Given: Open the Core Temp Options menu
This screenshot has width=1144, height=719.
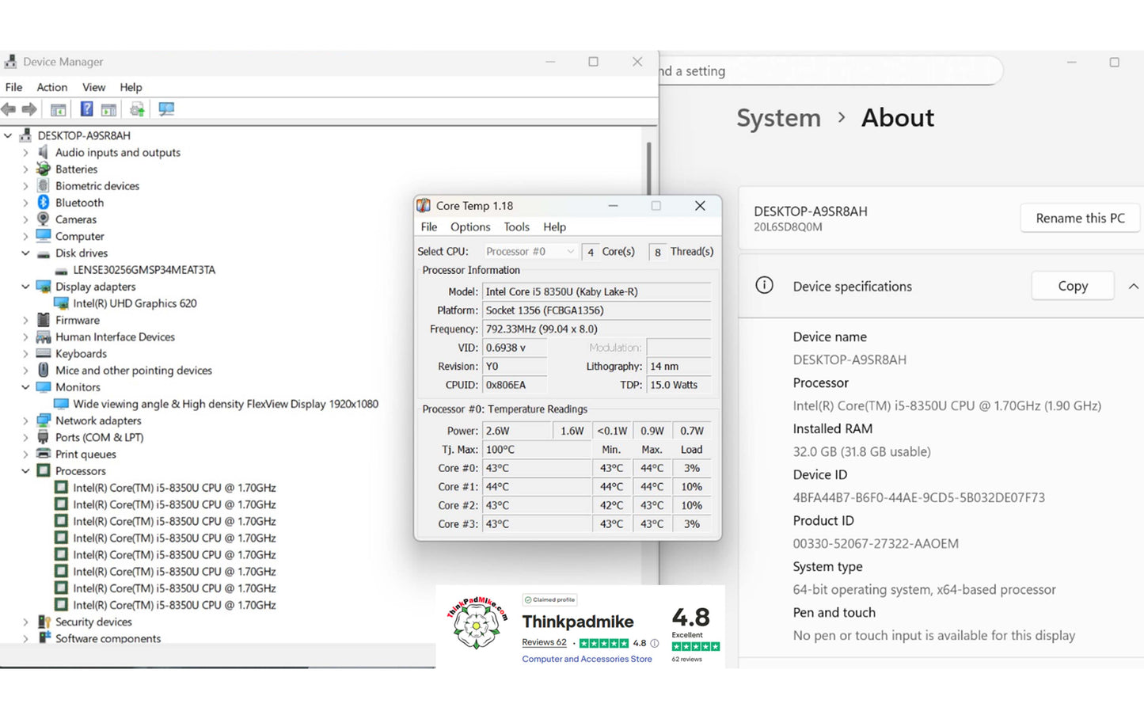Looking at the screenshot, I should coord(470,226).
